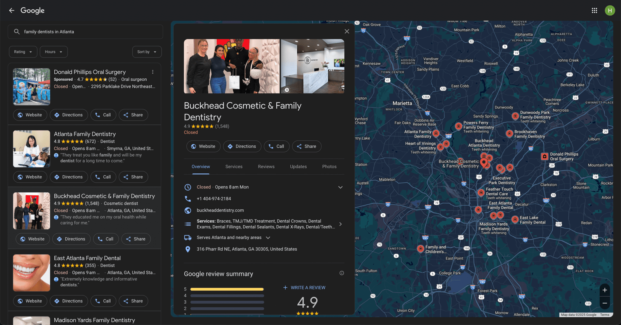Select Feather Touch Dental Care map pin
The height and width of the screenshot is (325, 621).
pyautogui.click(x=481, y=192)
